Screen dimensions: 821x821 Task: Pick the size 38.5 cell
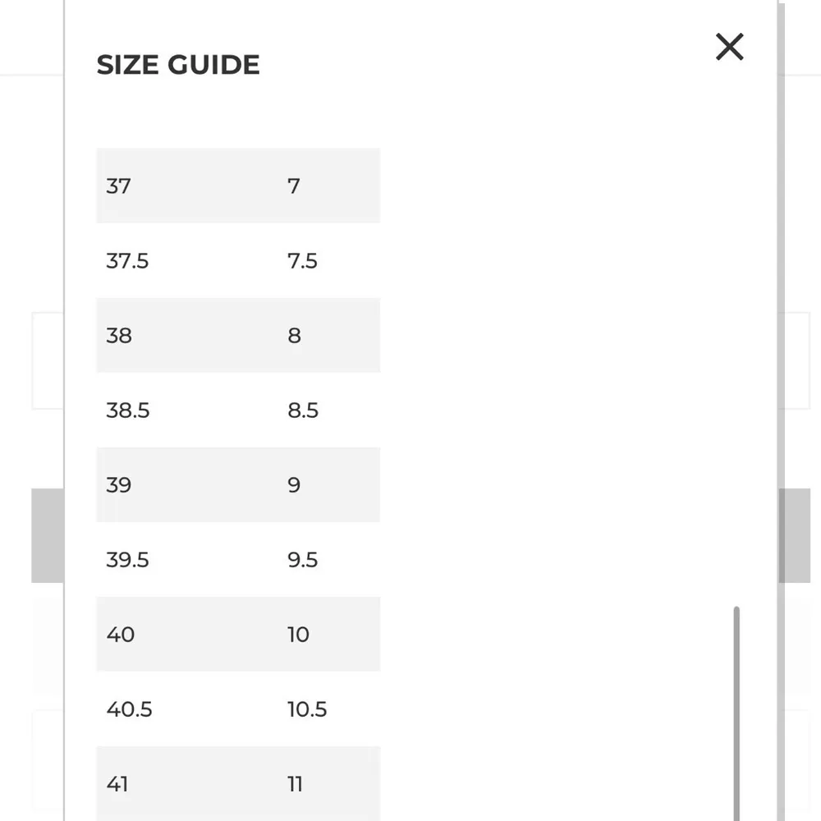[128, 410]
